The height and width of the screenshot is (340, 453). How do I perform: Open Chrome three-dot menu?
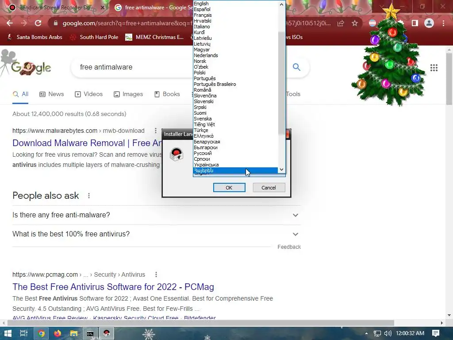443,23
